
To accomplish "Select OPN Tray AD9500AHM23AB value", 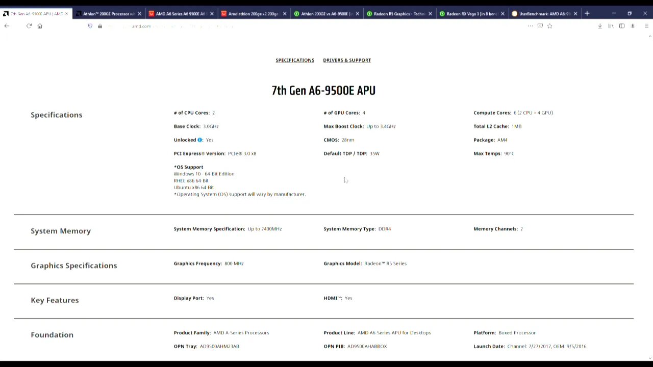I will click(x=219, y=347).
